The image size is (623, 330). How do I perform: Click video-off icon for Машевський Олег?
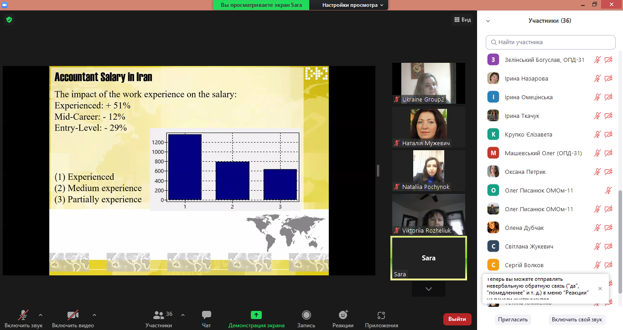(x=608, y=153)
